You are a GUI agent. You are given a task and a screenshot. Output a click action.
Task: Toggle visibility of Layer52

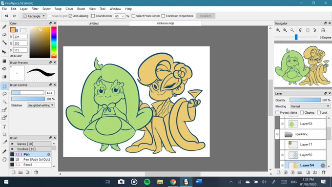click(283, 155)
